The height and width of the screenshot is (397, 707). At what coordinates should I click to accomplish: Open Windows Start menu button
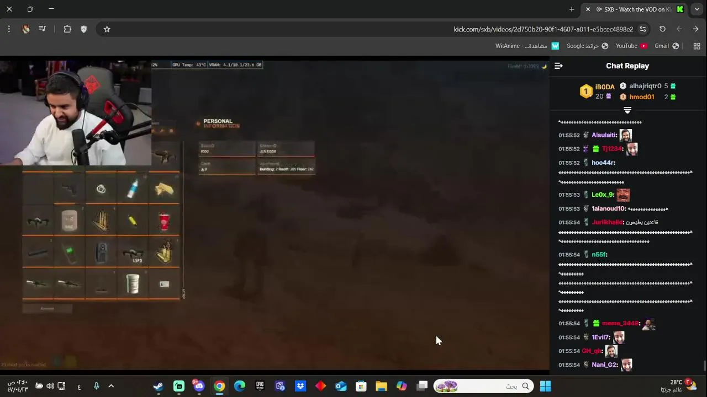[x=545, y=386]
